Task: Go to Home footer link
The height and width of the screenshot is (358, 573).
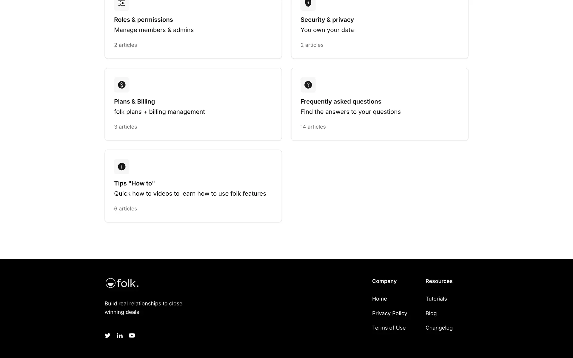Action: (x=379, y=299)
